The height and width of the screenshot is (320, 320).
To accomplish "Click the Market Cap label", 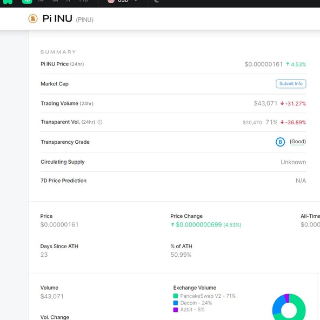I will point(55,84).
